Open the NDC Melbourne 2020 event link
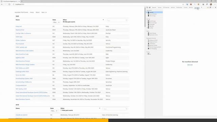Image resolution: width=217 pixels, height=122 pixels. (x=22, y=68)
